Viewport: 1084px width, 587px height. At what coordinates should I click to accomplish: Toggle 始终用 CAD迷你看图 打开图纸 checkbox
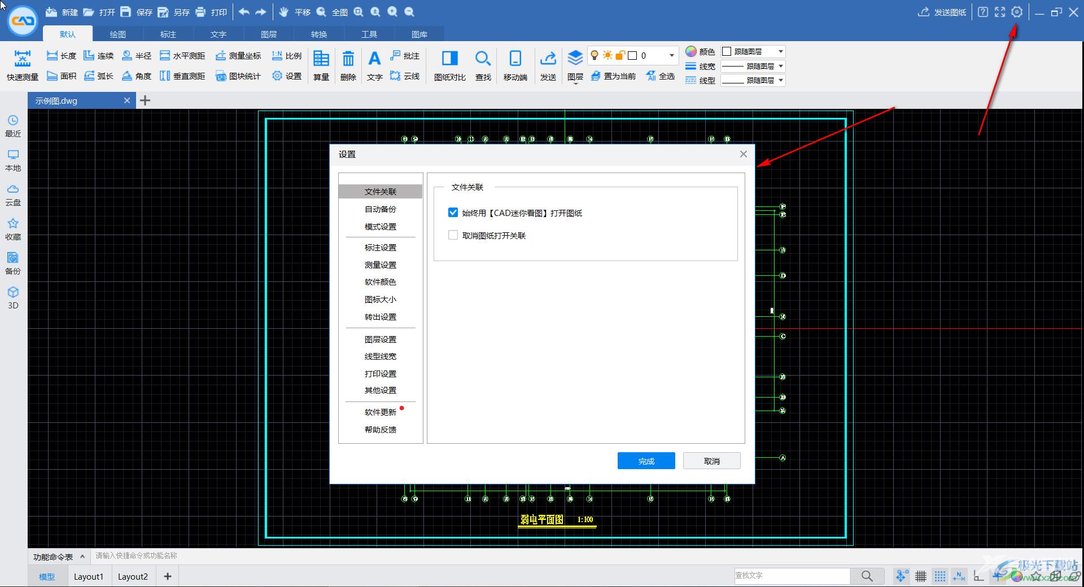click(453, 213)
